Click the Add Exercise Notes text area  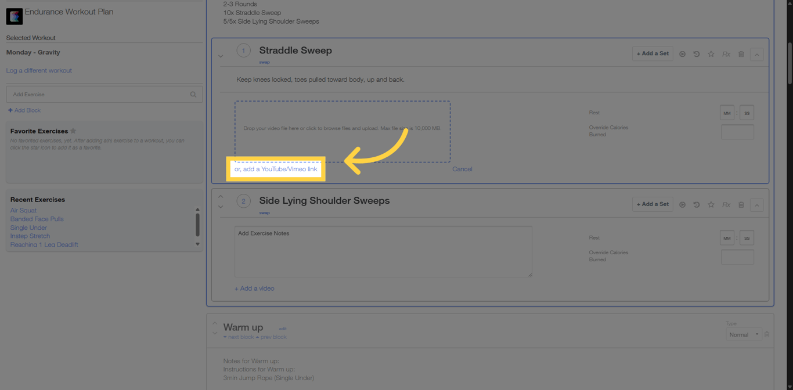383,252
